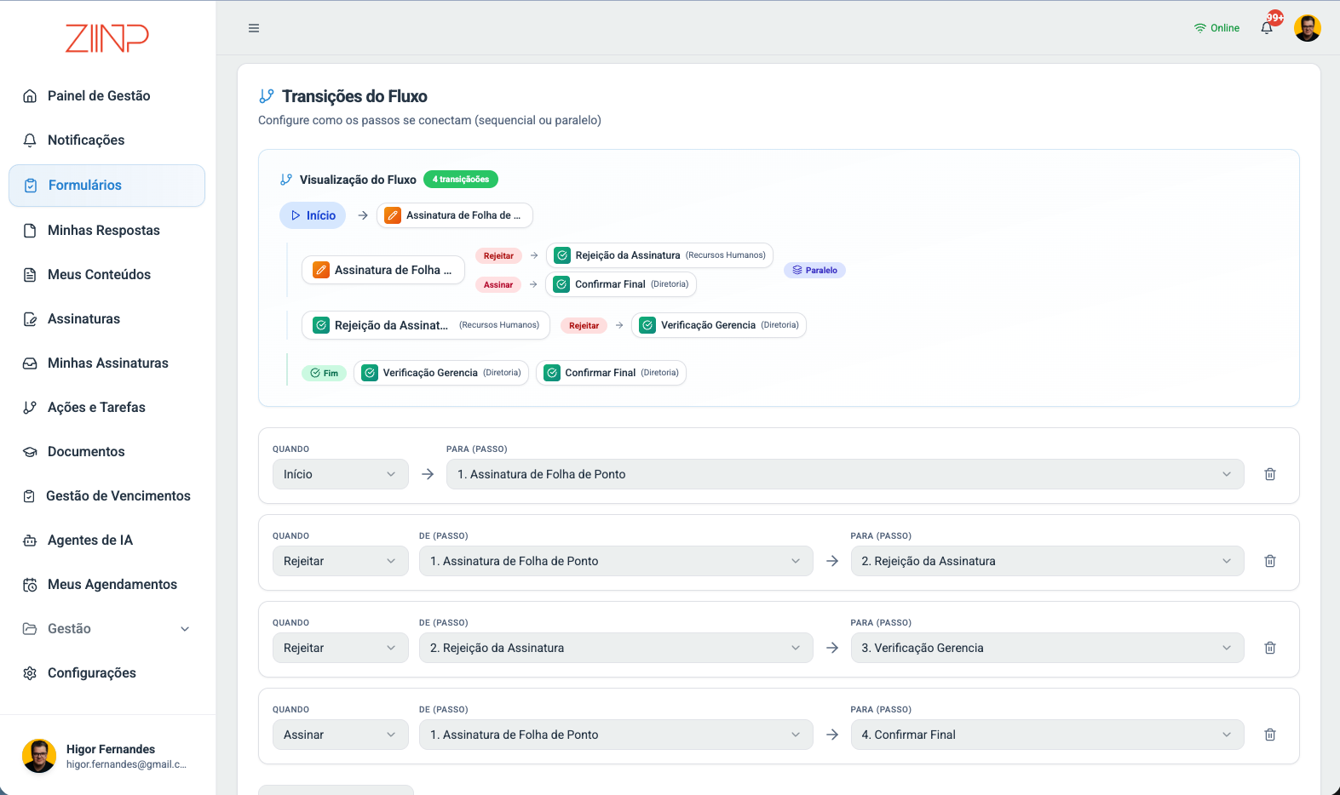The width and height of the screenshot is (1340, 795).
Task: Click the Minhas Assinaturas inbox icon
Action: [x=30, y=363]
